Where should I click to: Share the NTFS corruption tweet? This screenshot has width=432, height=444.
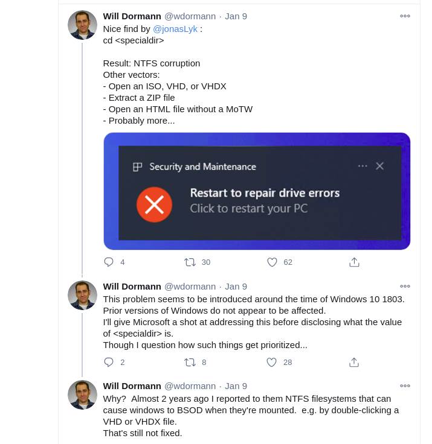(354, 262)
